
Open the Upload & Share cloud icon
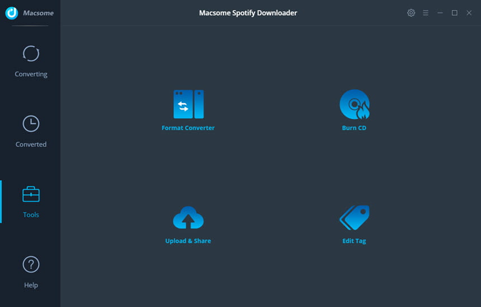[188, 217]
